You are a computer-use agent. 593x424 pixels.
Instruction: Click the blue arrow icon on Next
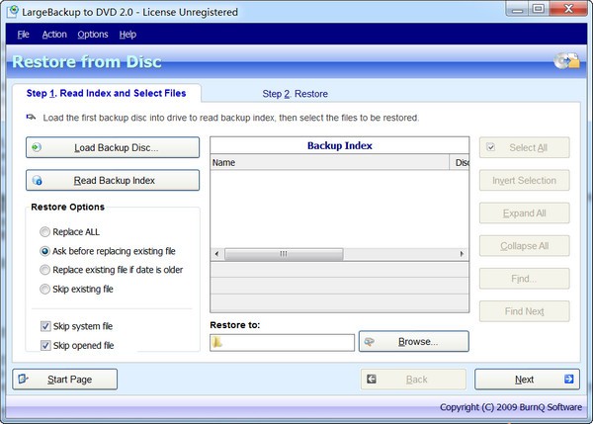(x=568, y=380)
